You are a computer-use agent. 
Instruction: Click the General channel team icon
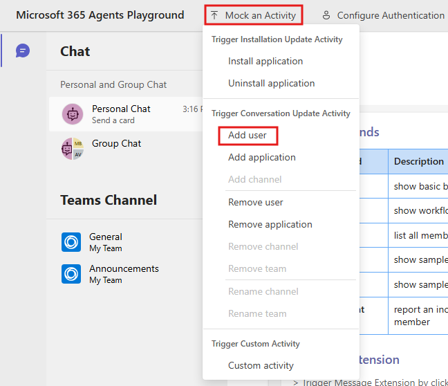(71, 242)
